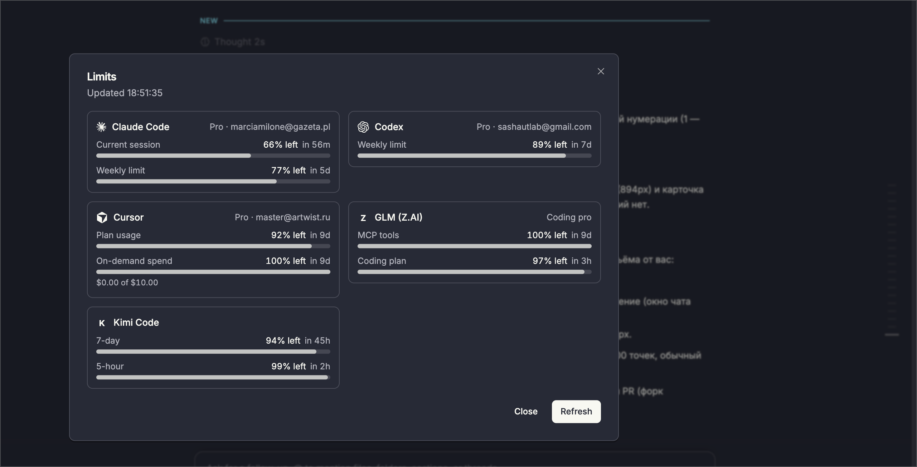
Task: Click the Codex weekly limit progress bar
Action: click(475, 156)
